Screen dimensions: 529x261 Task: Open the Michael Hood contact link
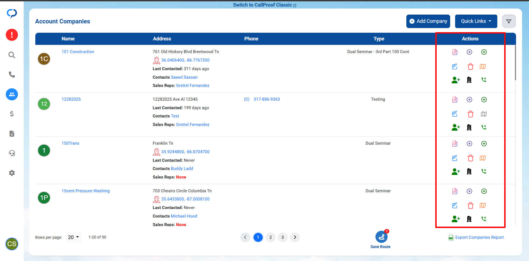tap(184, 216)
